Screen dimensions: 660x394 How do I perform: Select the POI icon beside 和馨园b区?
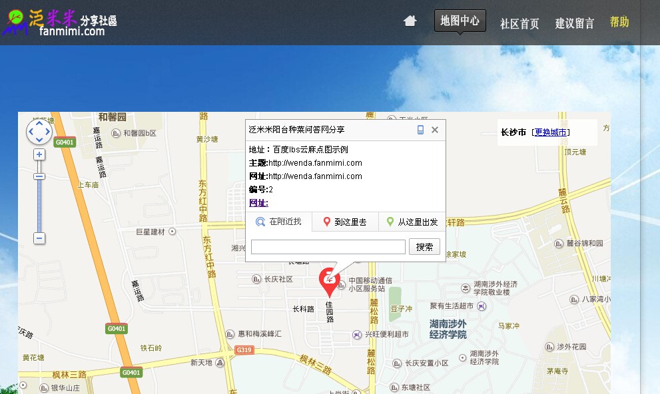(x=116, y=133)
